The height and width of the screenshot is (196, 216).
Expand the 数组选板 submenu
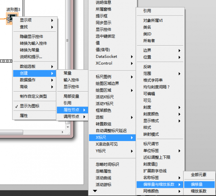pyautogui.click(x=35, y=67)
